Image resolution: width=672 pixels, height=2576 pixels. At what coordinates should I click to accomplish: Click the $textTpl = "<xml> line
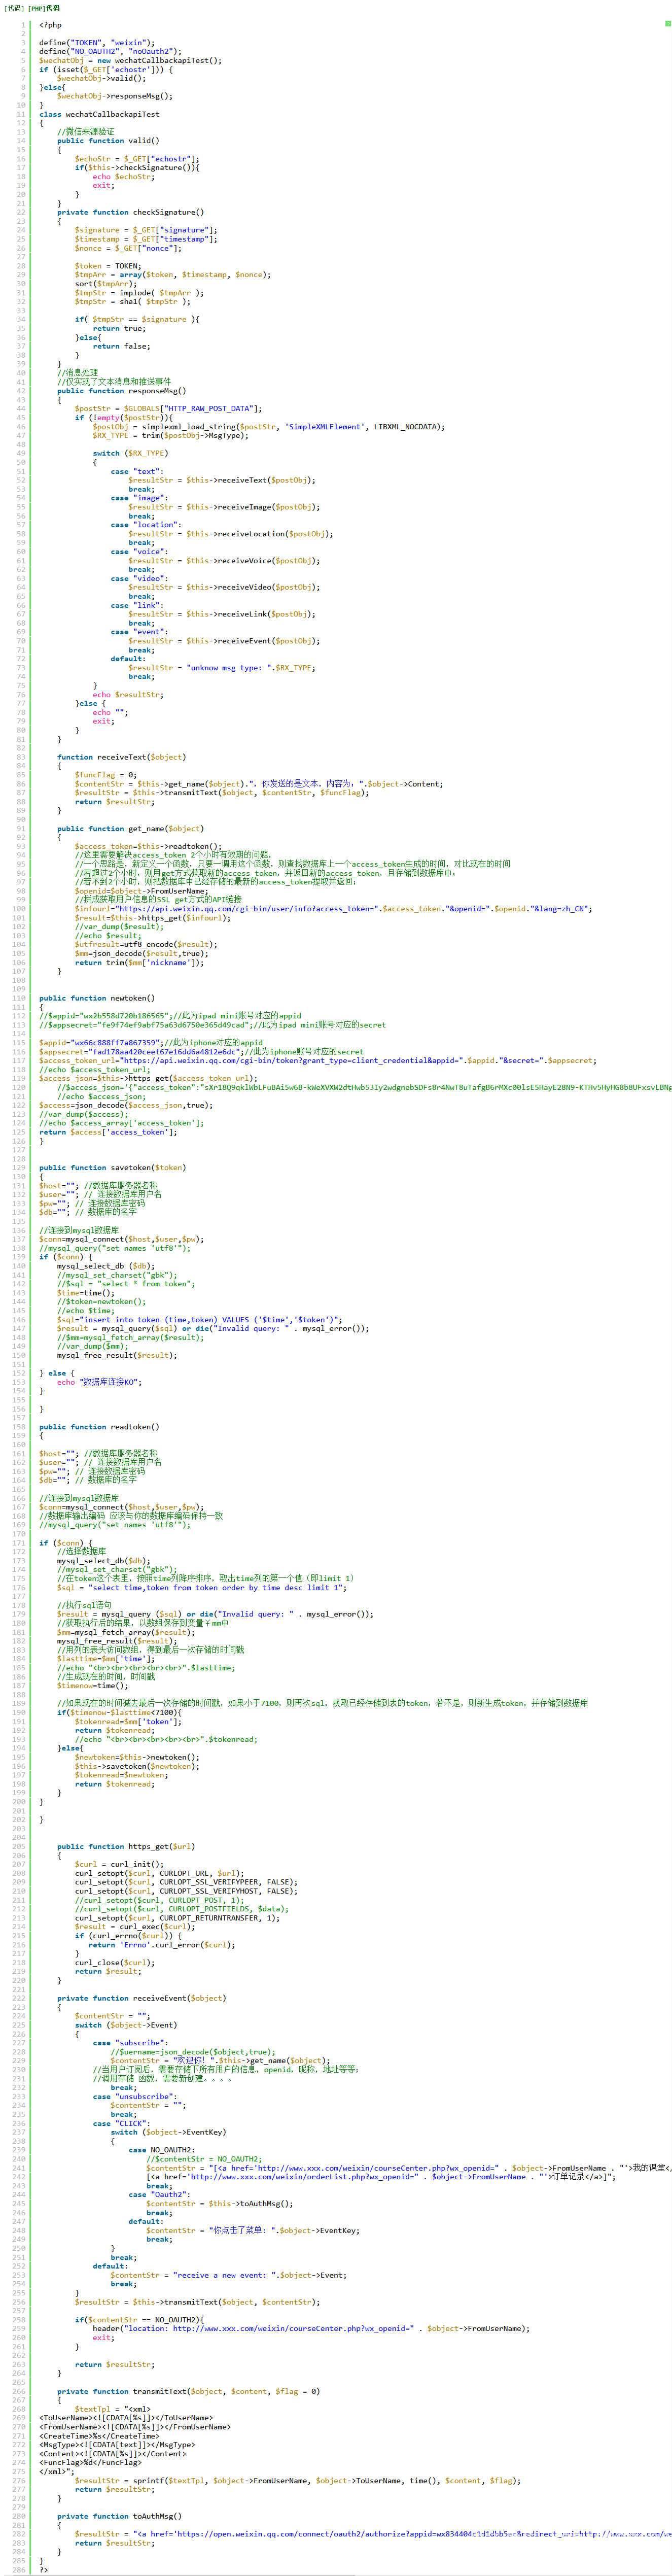pos(113,2409)
